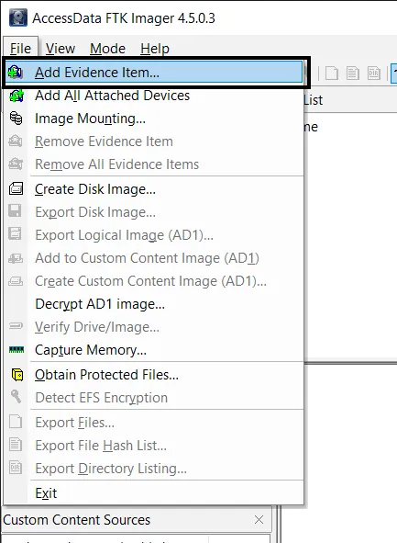Close the Custom Content Sources panel
Viewport: 397px width, 543px height.
259,519
